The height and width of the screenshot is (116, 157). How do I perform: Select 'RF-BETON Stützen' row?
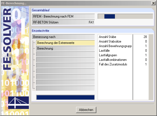[63, 22]
